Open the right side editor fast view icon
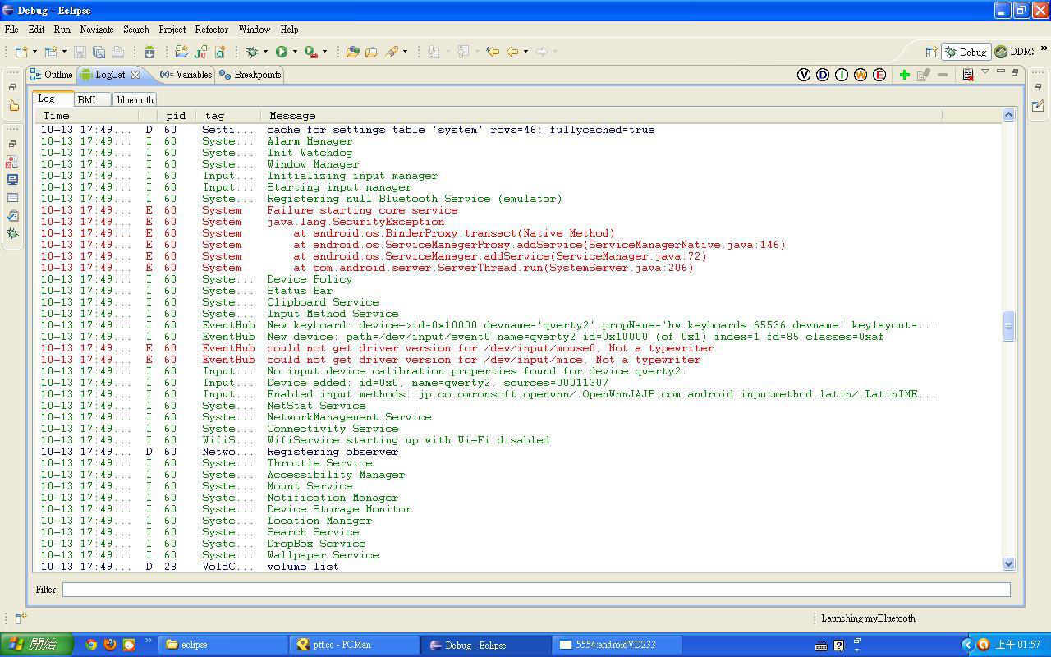The image size is (1051, 657). (1038, 105)
